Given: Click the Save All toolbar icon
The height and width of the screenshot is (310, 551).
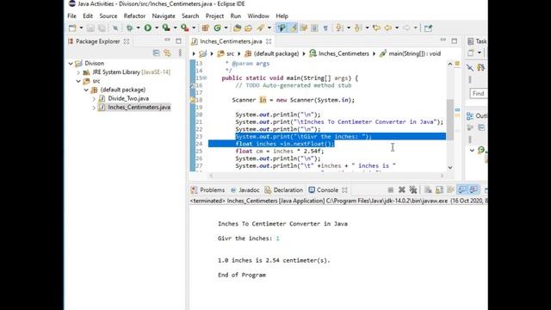Looking at the screenshot, I should pyautogui.click(x=102, y=28).
